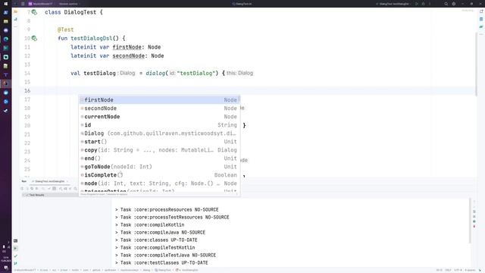Open the Teams taskbar icon
The width and height of the screenshot is (485, 273).
pos(5,75)
